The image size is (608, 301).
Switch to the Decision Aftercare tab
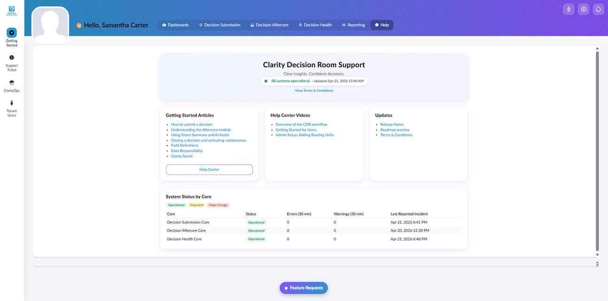pyautogui.click(x=269, y=25)
